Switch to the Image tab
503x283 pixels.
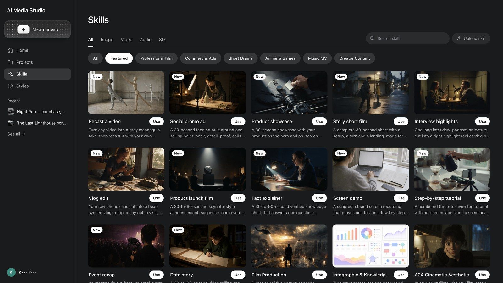pos(107,40)
